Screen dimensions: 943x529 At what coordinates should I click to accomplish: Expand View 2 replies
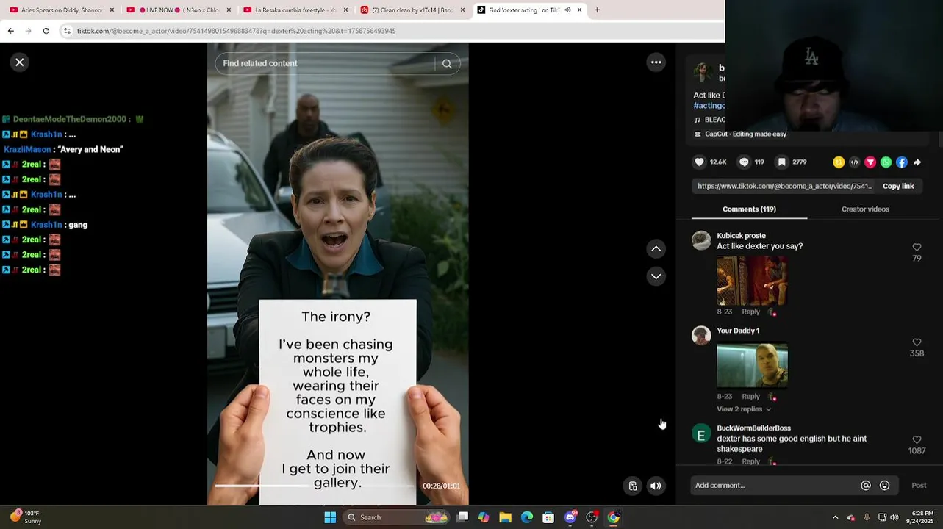point(744,409)
